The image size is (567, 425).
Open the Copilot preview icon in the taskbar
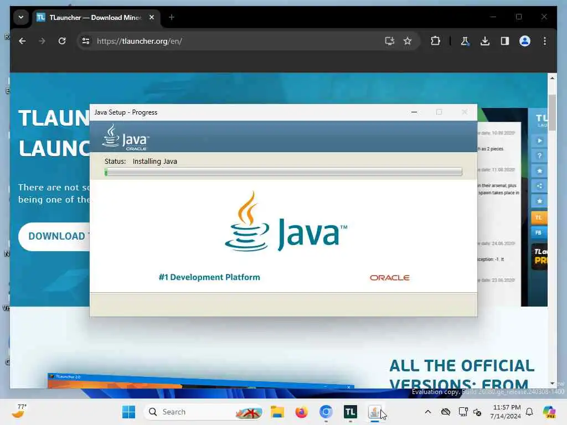[x=549, y=412]
